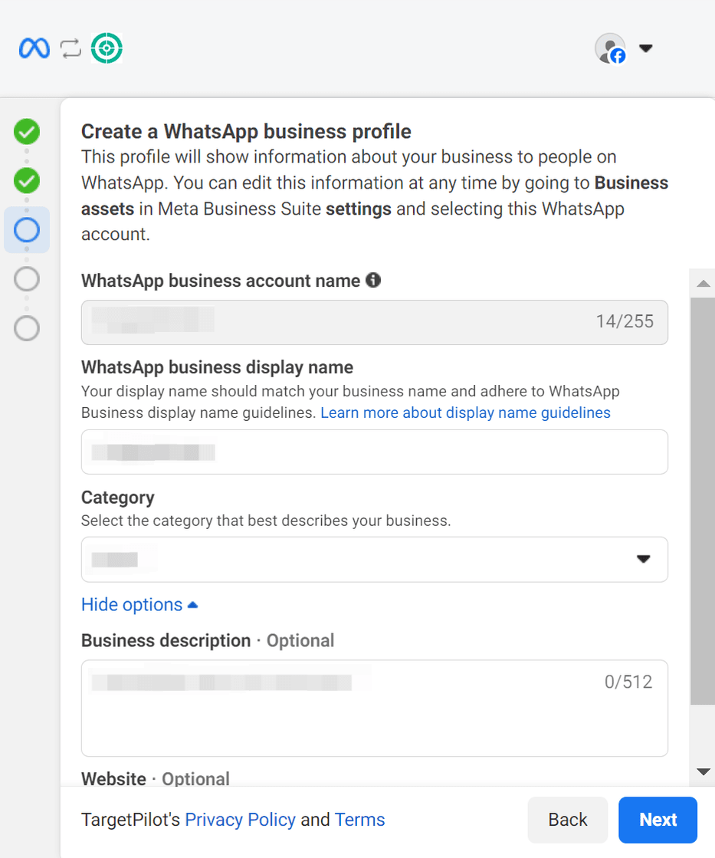Click the '0/512' character counter

click(x=628, y=682)
